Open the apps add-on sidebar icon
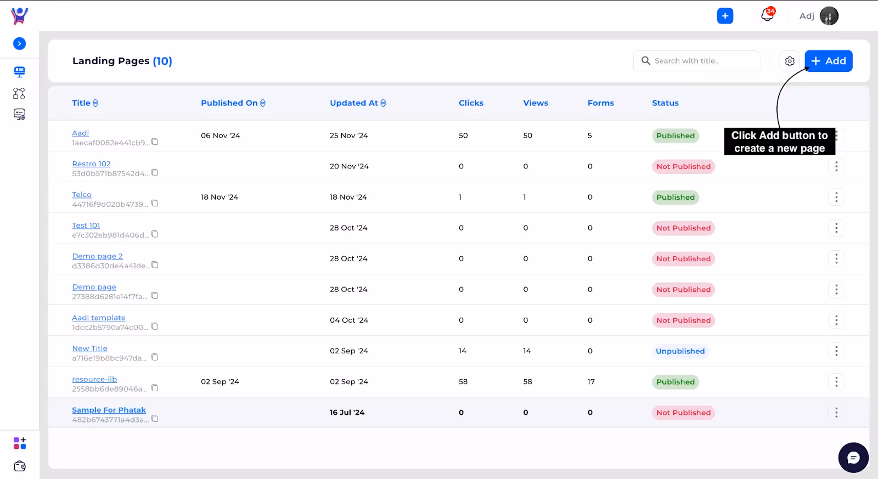 pos(20,443)
